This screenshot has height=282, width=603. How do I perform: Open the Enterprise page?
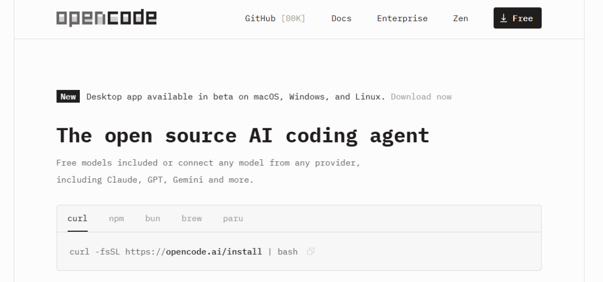pos(402,18)
